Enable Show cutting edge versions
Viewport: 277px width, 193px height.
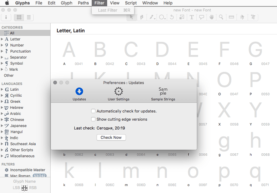point(93,119)
